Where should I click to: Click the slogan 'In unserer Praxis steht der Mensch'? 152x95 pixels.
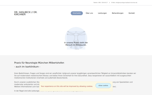76,44
